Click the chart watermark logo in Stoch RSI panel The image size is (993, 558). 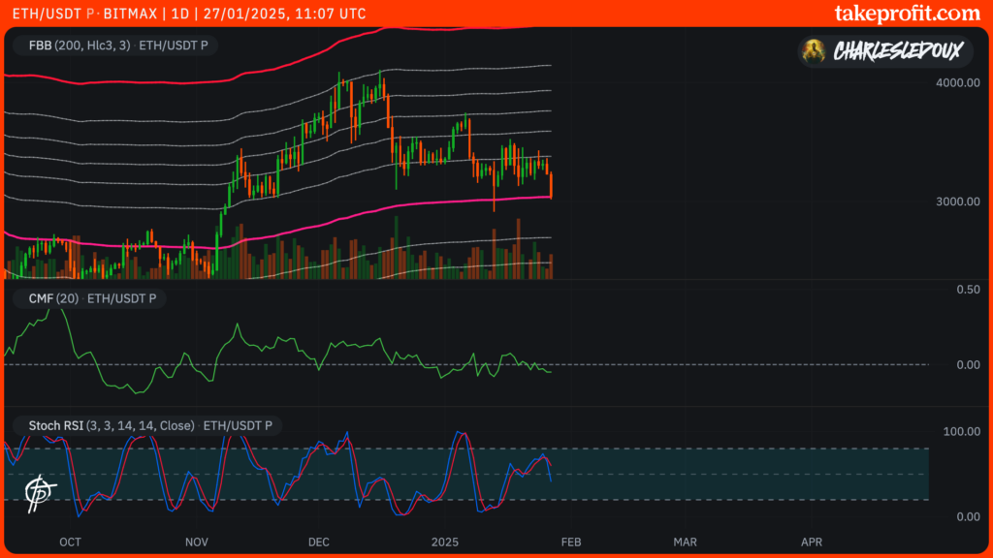pos(39,490)
